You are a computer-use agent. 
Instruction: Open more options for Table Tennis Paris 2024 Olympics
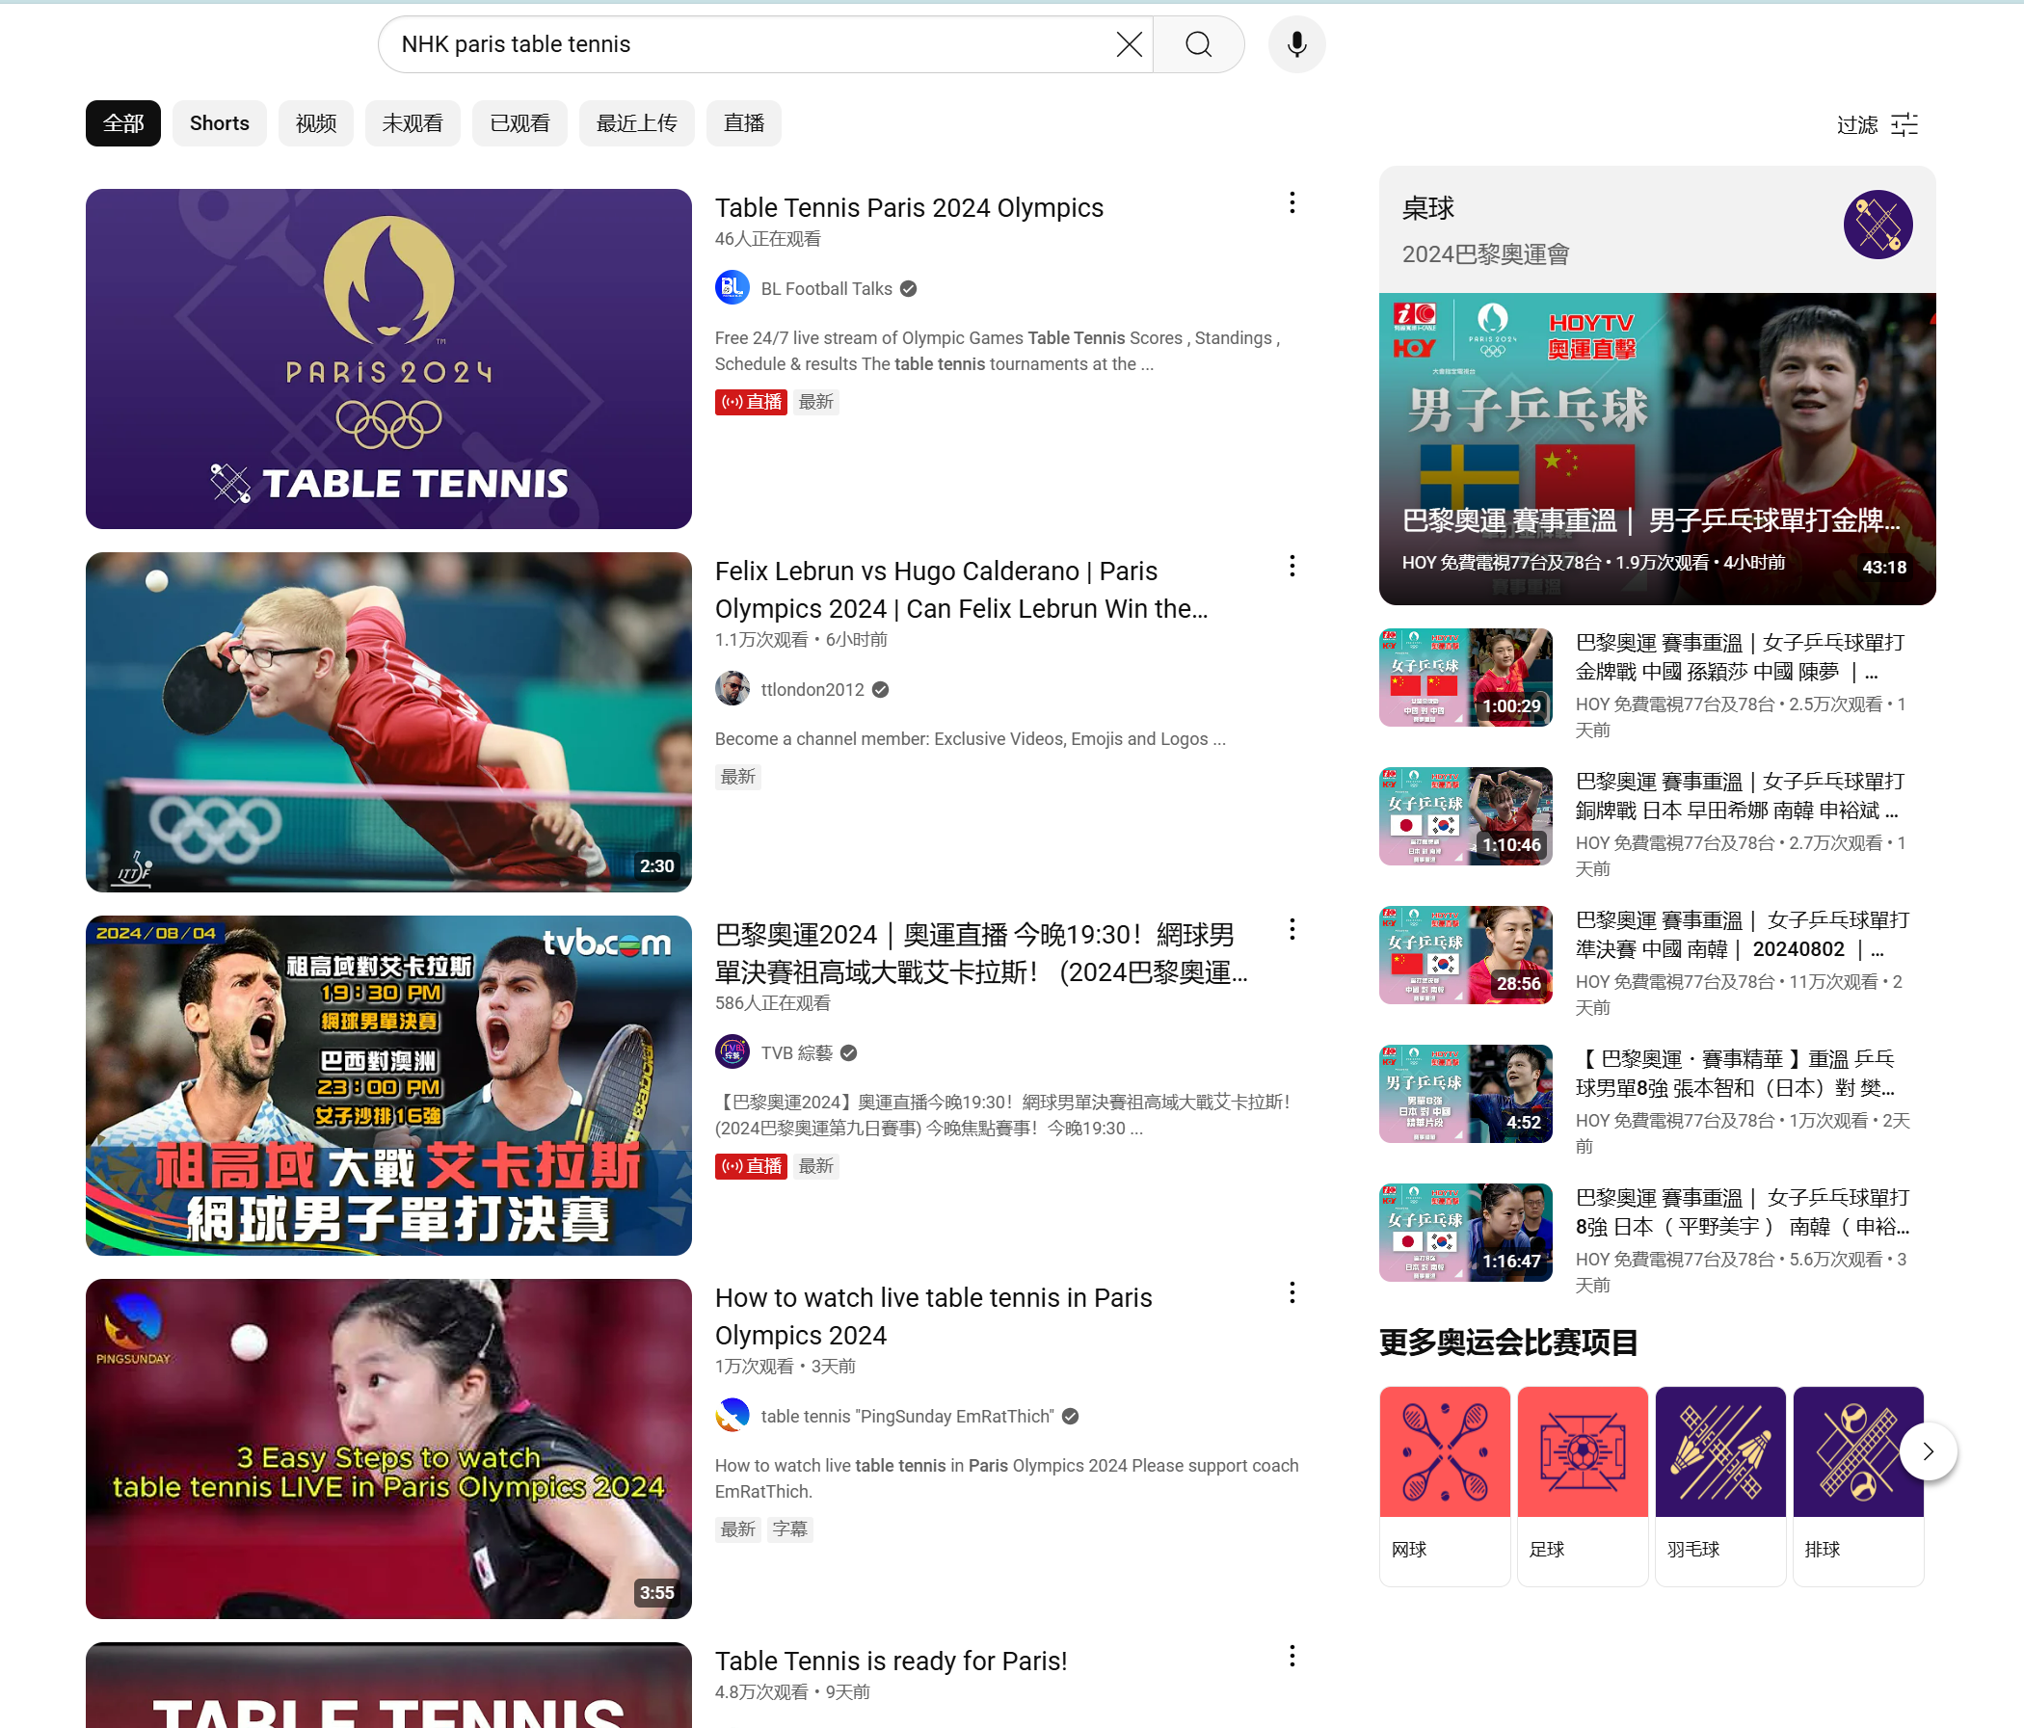click(x=1292, y=203)
